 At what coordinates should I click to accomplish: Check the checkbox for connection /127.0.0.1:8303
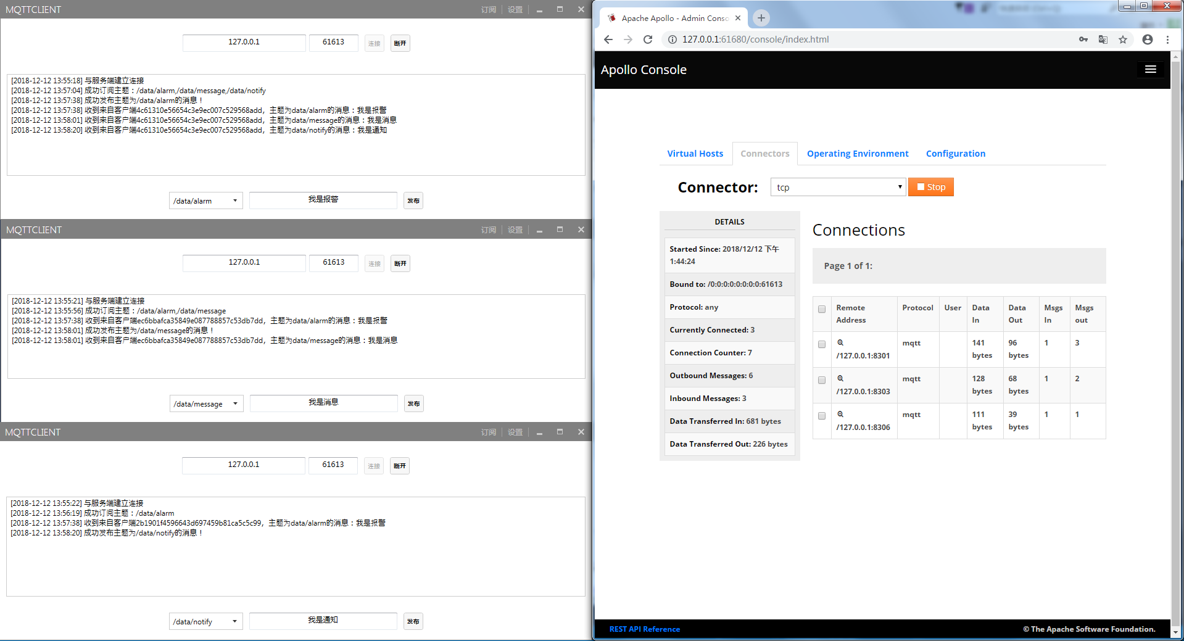(821, 379)
